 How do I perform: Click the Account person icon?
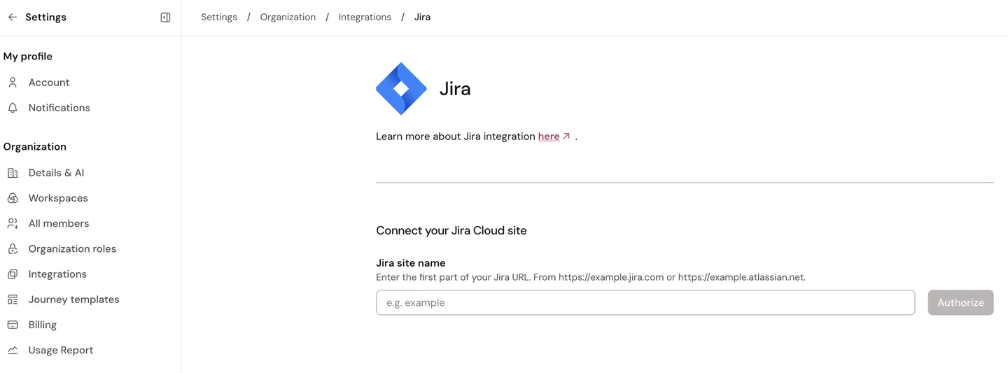[x=13, y=83]
